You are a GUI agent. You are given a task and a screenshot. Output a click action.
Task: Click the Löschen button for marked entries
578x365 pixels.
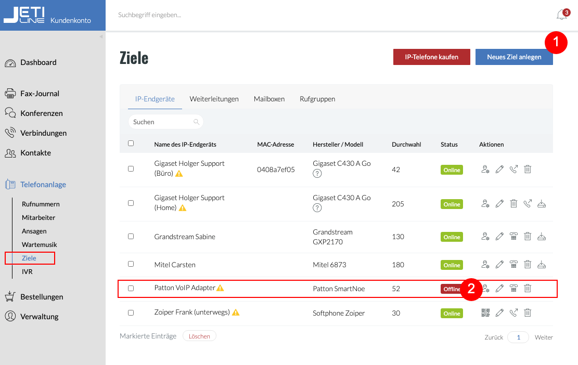[199, 336]
